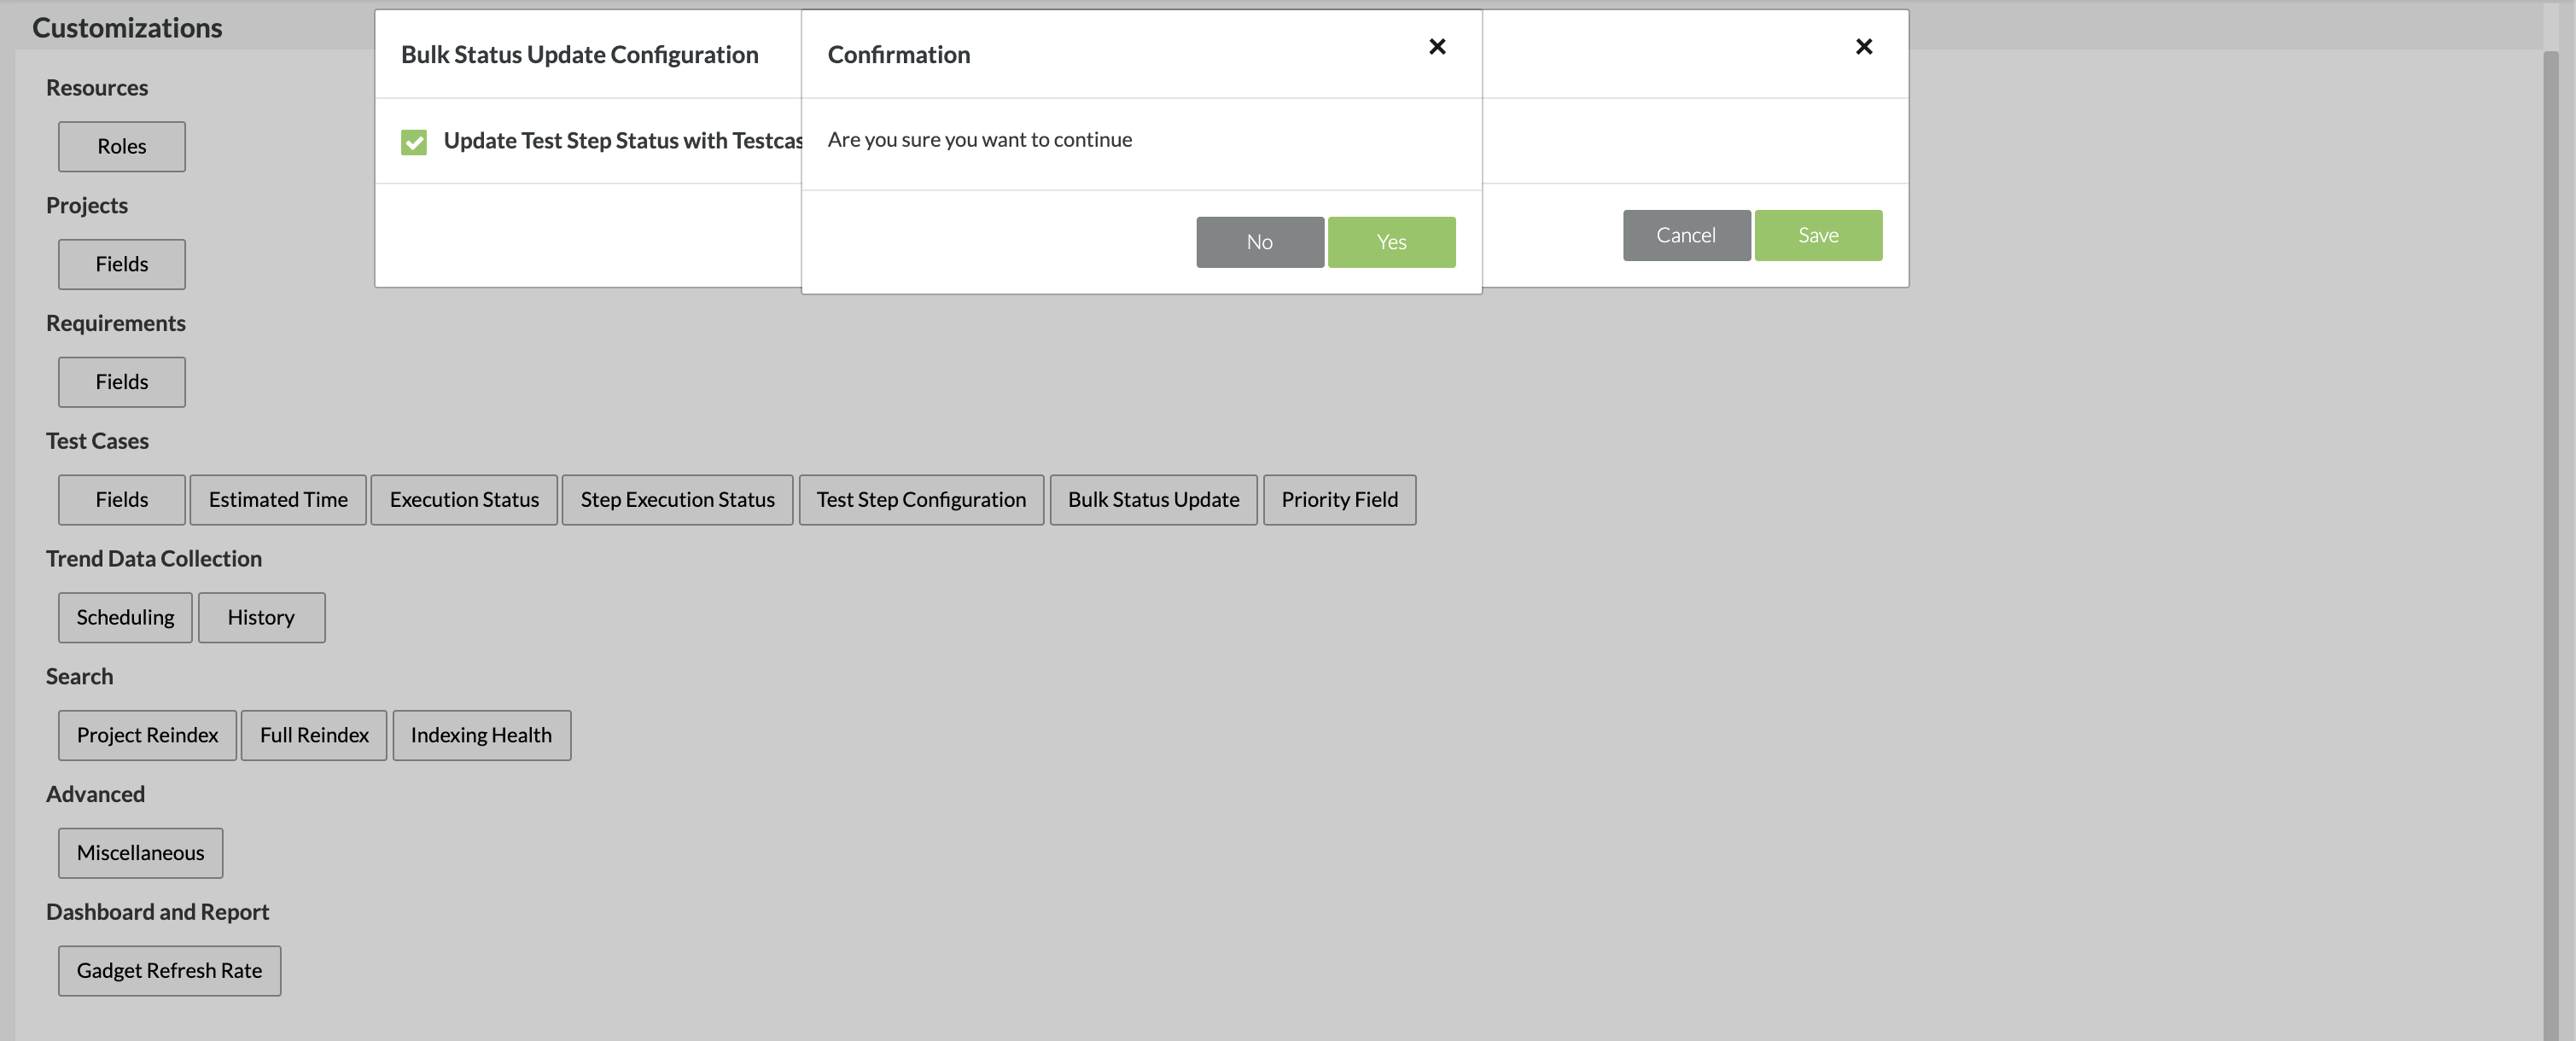Open Priority Field settings
Screen dimensions: 2576x1041
pyautogui.click(x=1339, y=500)
